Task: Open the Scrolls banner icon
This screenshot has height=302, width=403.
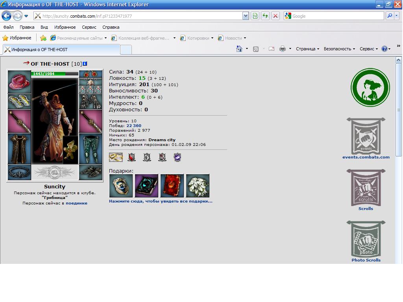Action: point(366,188)
